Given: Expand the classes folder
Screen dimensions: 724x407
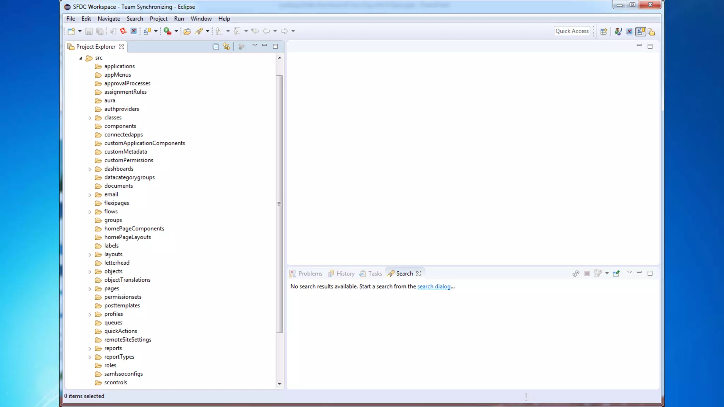Looking at the screenshot, I should [90, 118].
